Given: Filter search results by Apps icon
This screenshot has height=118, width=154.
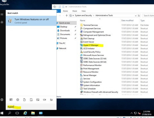Looking at the screenshot, I should pyautogui.click(x=11, y=100).
